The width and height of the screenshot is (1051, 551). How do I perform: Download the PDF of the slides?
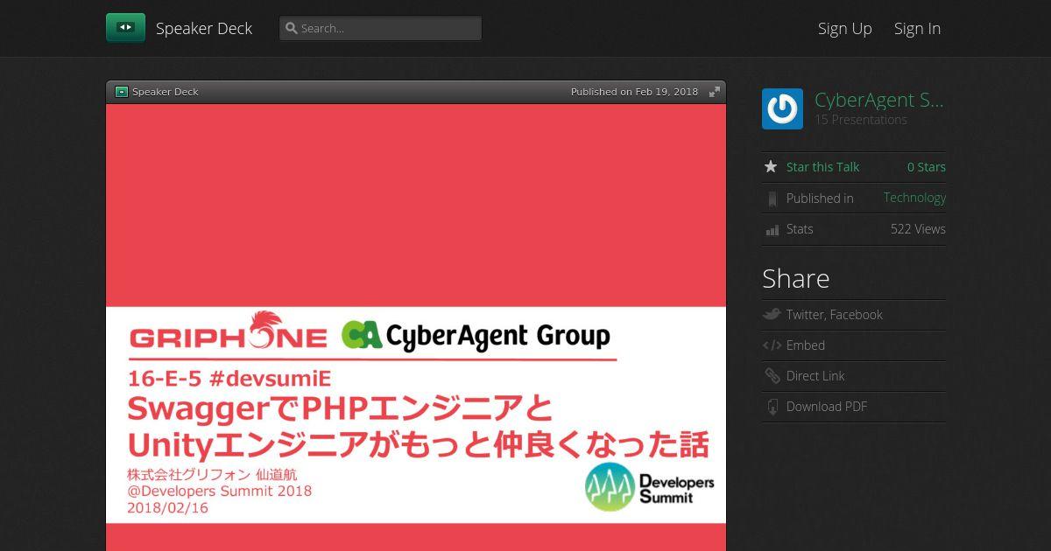827,407
